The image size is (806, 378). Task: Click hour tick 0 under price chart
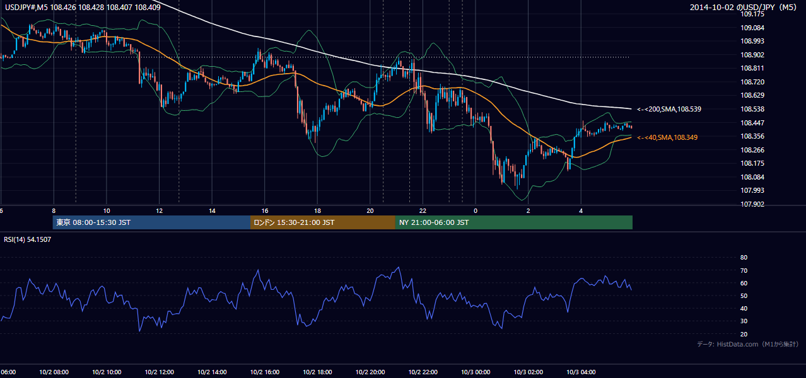(476, 210)
